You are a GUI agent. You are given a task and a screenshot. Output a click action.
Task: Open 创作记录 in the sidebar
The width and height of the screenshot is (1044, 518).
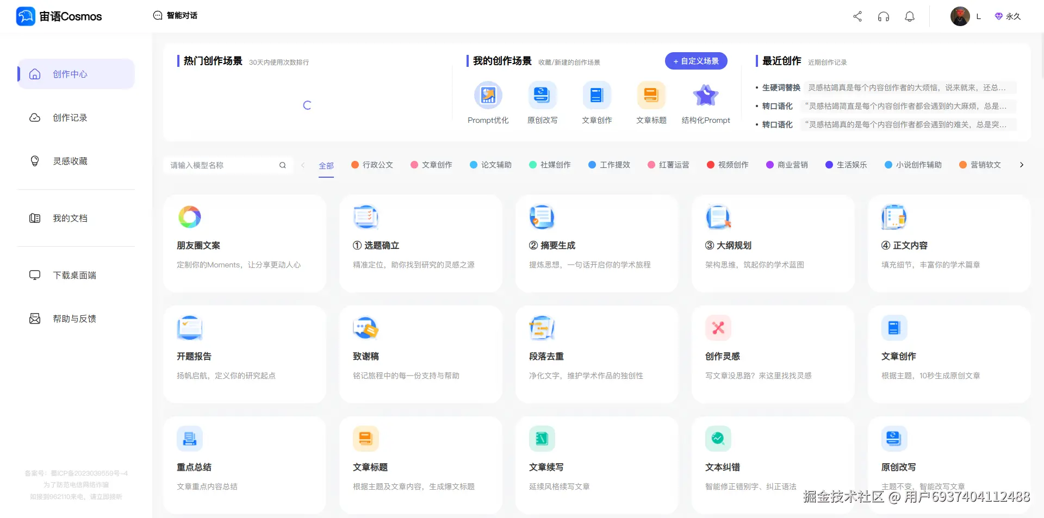pos(76,117)
